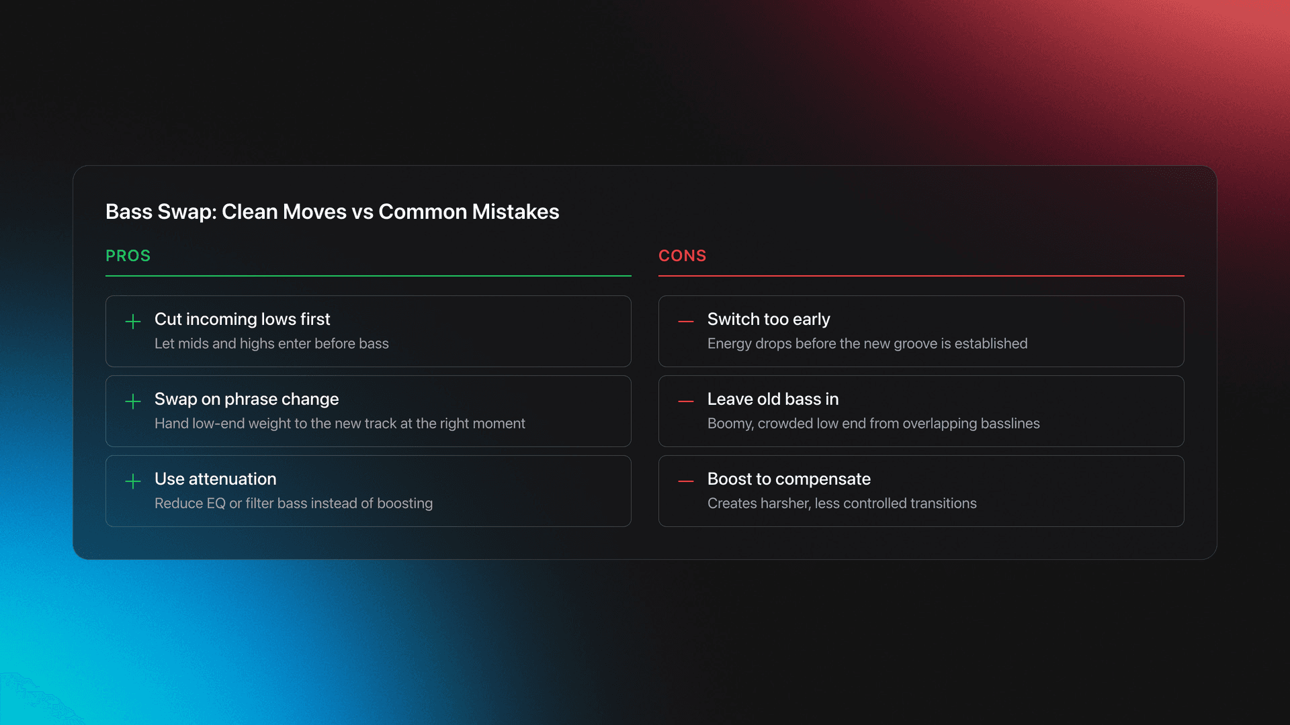Click text Hand low-end weight to the new track
The width and height of the screenshot is (1290, 725).
coord(339,424)
